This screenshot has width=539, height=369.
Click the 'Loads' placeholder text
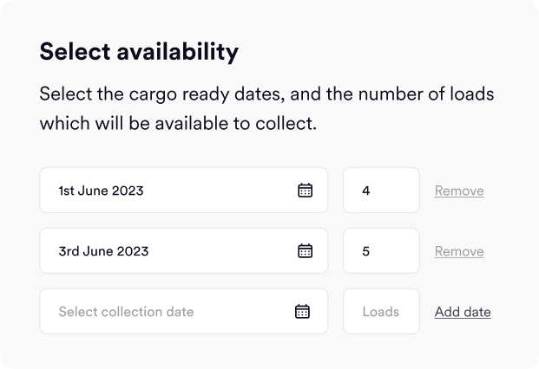tap(380, 312)
